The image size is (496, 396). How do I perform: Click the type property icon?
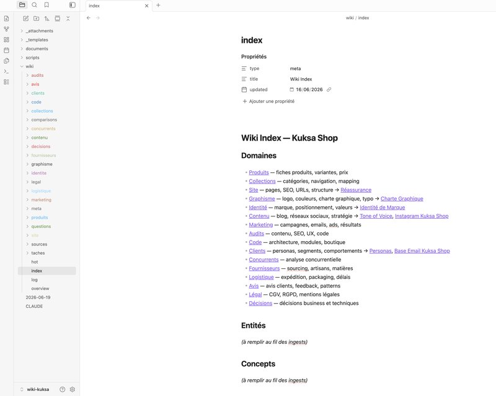244,68
